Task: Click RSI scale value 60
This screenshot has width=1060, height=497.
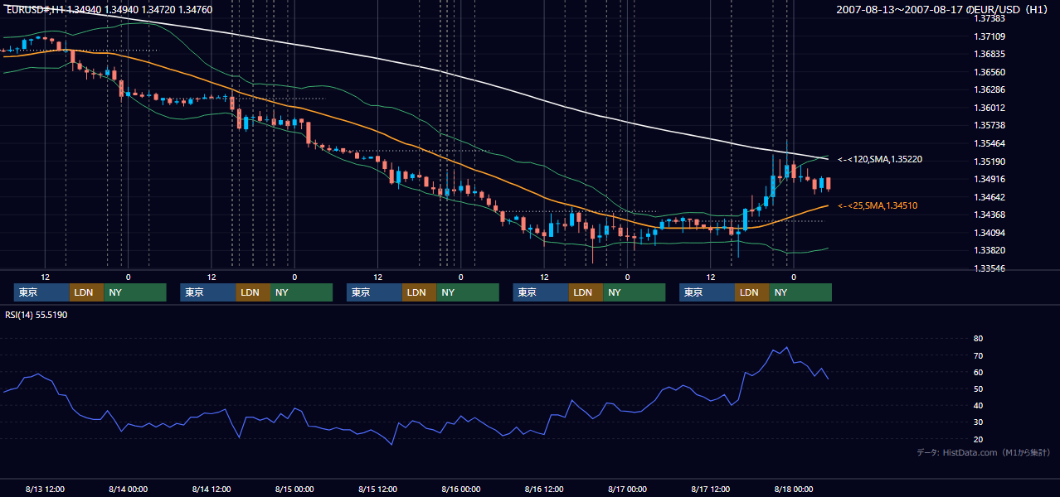Action: tap(979, 372)
